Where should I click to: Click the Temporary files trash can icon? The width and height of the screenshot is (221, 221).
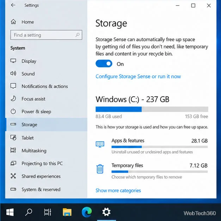[100, 169]
